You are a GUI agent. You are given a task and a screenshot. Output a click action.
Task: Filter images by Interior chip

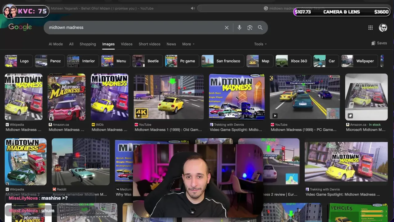coord(83,61)
